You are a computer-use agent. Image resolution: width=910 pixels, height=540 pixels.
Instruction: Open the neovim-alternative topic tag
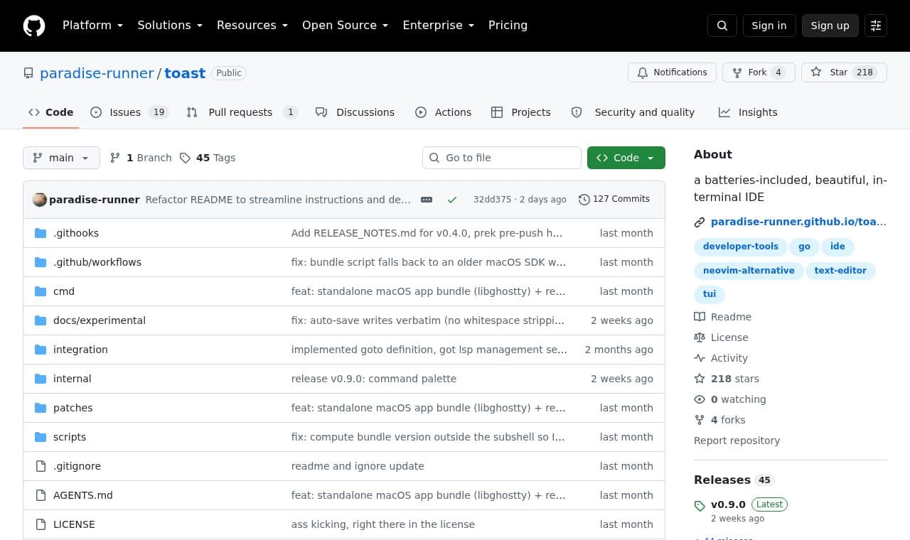749,271
